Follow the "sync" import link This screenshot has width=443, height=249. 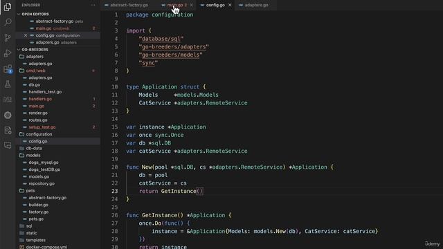[x=148, y=63]
